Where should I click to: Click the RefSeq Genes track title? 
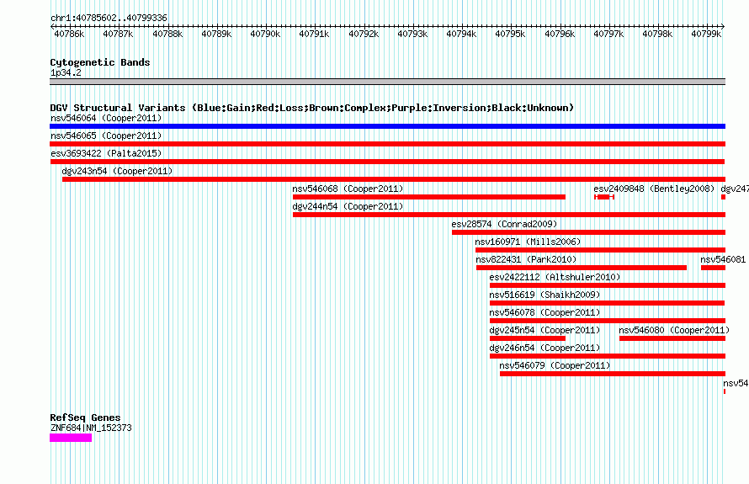click(x=85, y=418)
